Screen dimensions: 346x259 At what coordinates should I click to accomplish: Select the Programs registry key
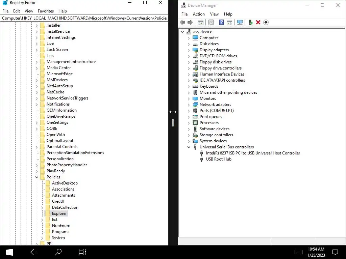point(60,232)
